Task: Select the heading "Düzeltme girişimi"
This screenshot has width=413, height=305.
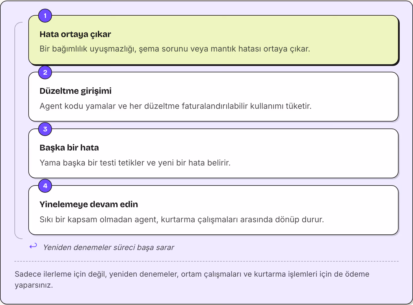Action: click(75, 91)
